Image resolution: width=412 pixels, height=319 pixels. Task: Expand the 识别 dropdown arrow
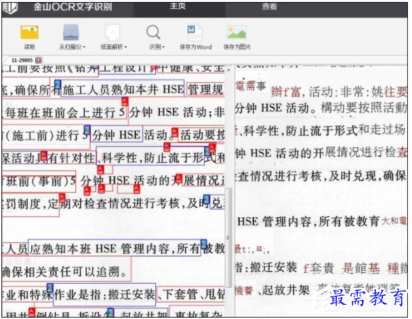[163, 47]
